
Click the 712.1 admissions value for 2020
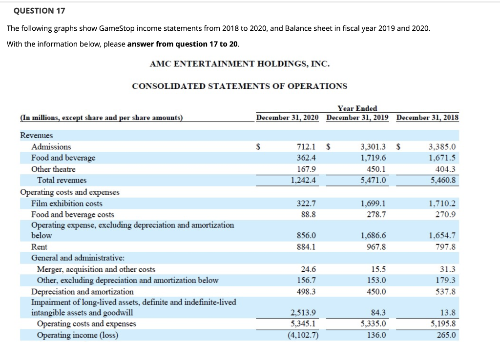pos(306,147)
